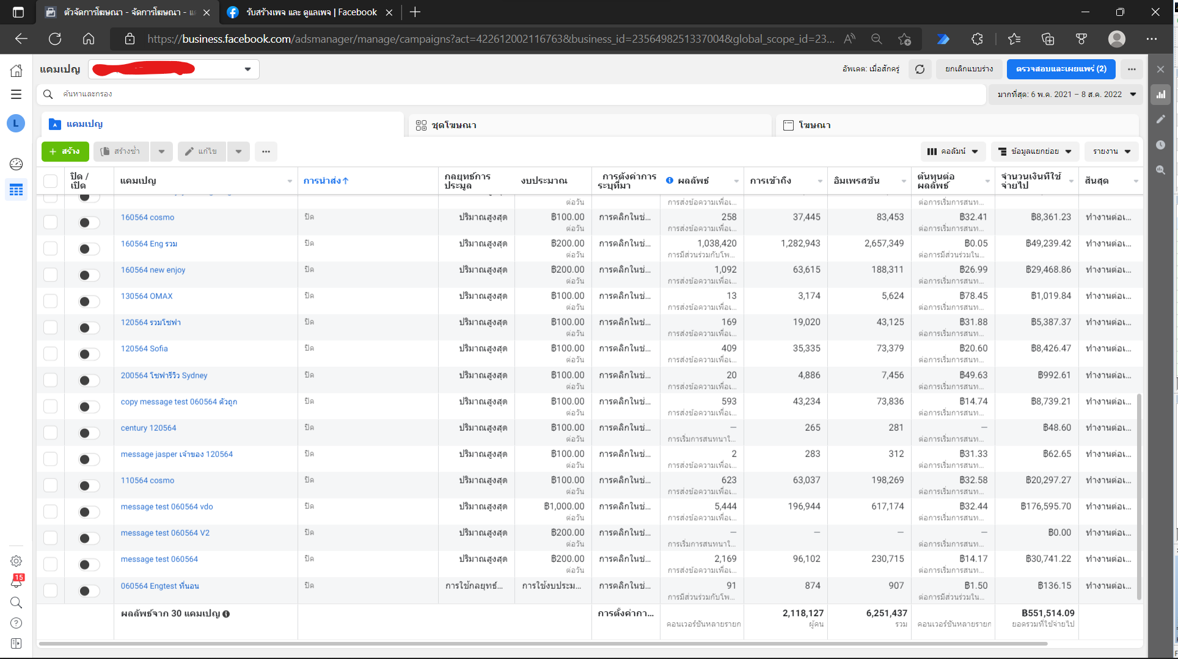Viewport: 1178px width, 659px height.
Task: Click the search and filter input field
Action: tap(512, 95)
